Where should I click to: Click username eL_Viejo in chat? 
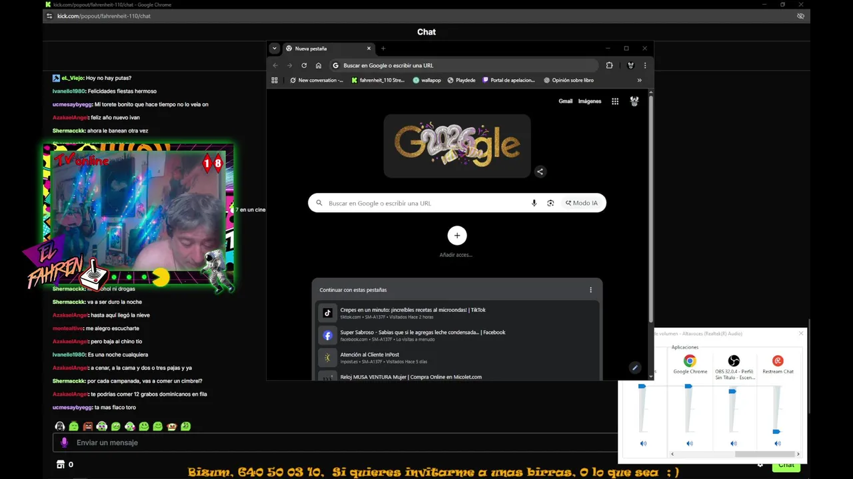pyautogui.click(x=73, y=78)
